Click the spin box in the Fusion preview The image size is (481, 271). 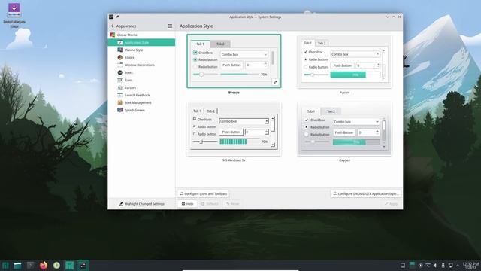(x=368, y=65)
